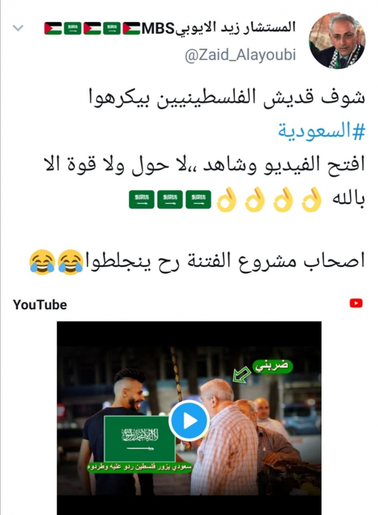The height and width of the screenshot is (515, 378).
Task: Click the leftmost Saudi flag emoji in the tweet
Action: (x=141, y=200)
